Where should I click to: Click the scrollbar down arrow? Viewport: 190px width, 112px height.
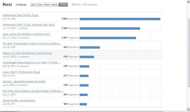(x=189, y=109)
